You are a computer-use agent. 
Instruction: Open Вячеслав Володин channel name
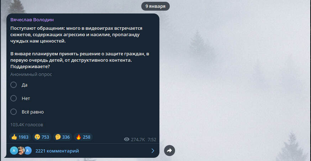(32, 20)
